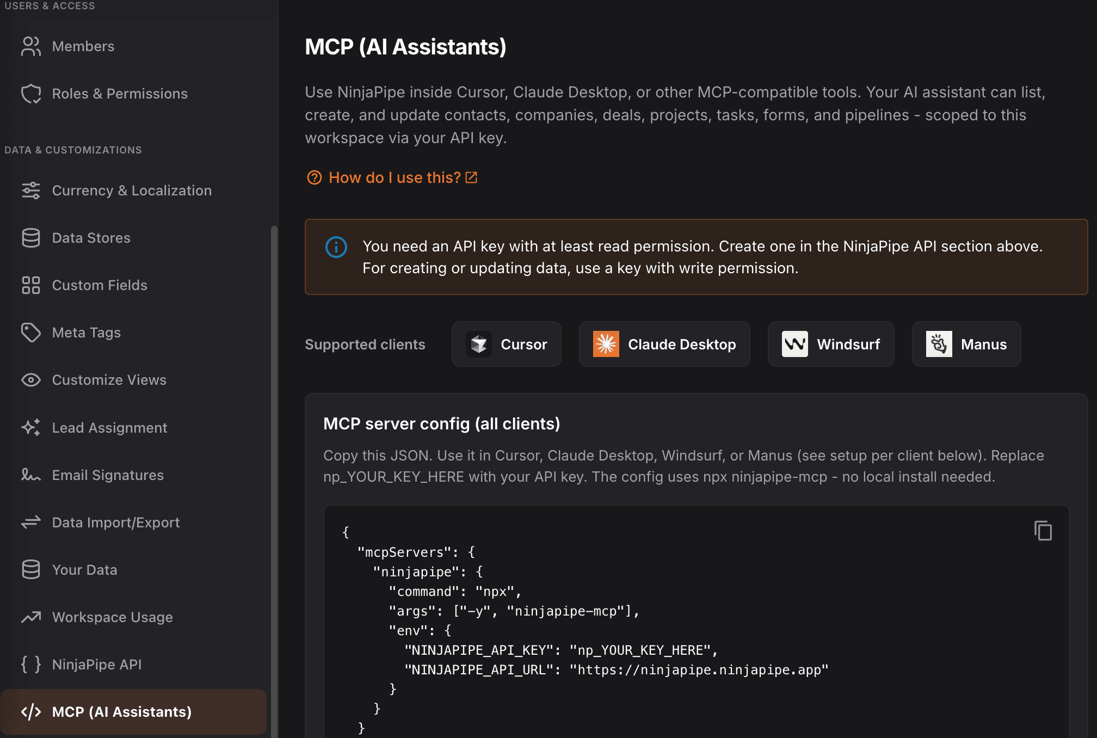
Task: Select the Lead Assignment sparkles icon
Action: coord(31,427)
